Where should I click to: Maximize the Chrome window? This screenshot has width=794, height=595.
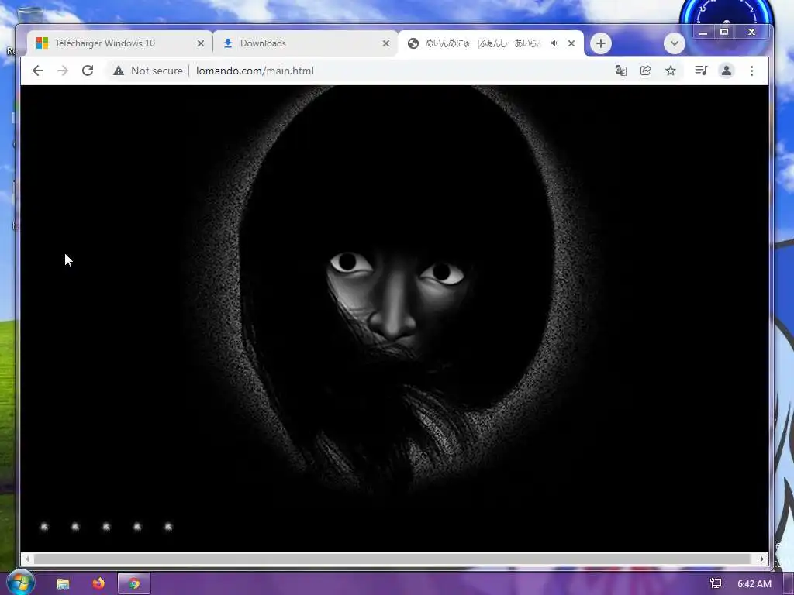point(724,32)
